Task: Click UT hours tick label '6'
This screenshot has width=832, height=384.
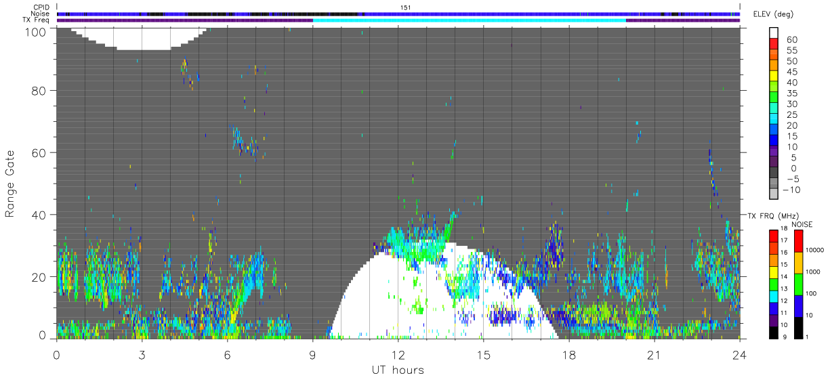Action: 227,354
